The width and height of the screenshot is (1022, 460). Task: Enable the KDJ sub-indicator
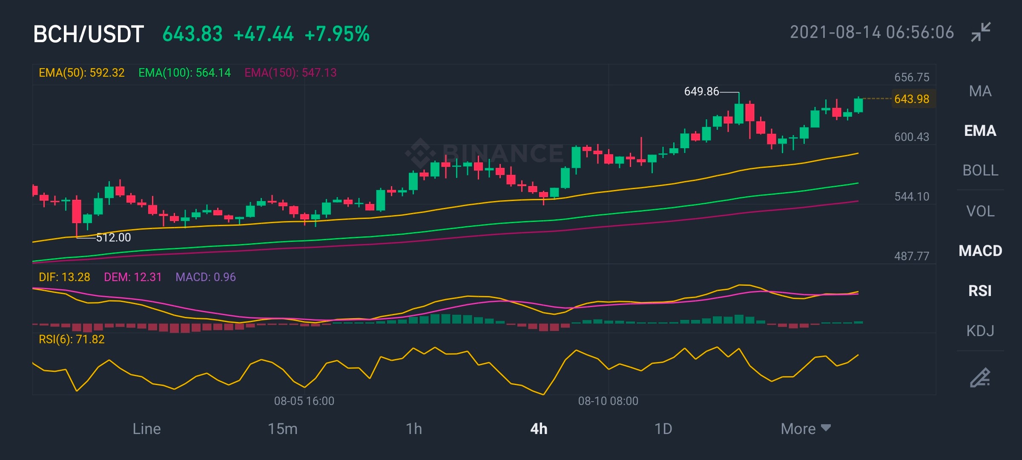[980, 331]
